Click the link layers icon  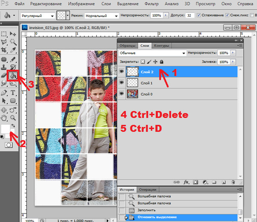(x=176, y=182)
